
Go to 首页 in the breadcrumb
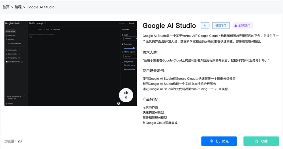[x=6, y=7]
